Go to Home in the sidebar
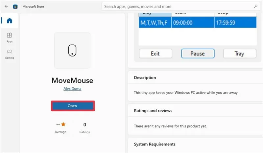This screenshot has width=263, height=153. click(x=10, y=21)
